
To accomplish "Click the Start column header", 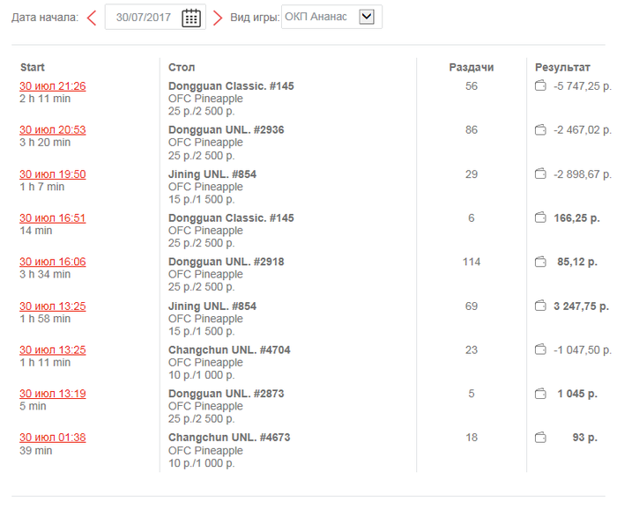I will (x=33, y=67).
